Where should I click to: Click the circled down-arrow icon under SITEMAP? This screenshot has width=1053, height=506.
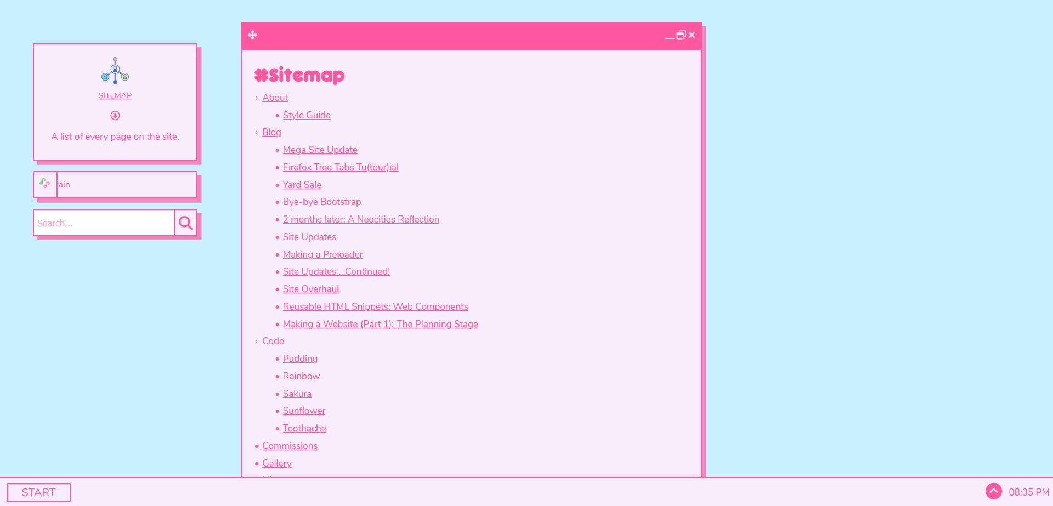pyautogui.click(x=115, y=116)
